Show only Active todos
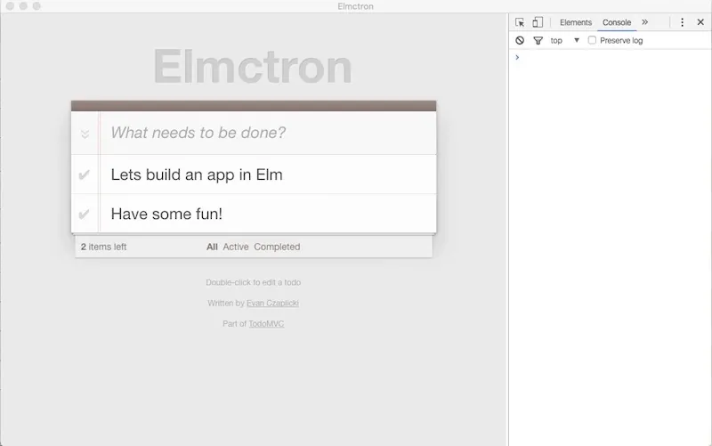 pos(236,247)
